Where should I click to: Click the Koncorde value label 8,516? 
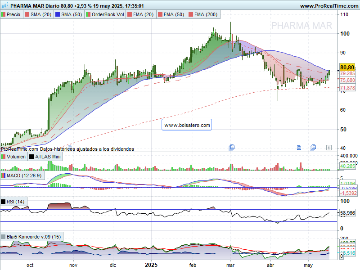(x=348, y=253)
